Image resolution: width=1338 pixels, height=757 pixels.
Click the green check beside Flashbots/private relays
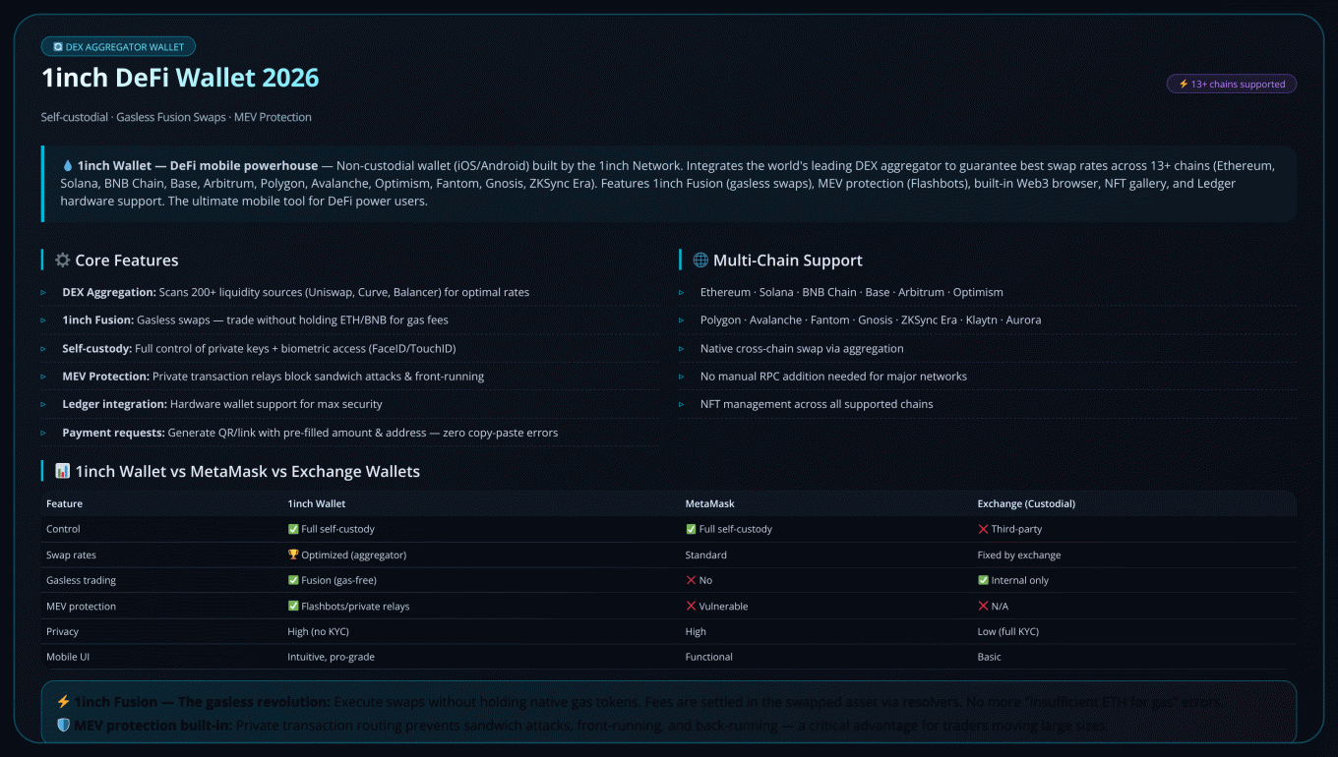pyautogui.click(x=293, y=607)
